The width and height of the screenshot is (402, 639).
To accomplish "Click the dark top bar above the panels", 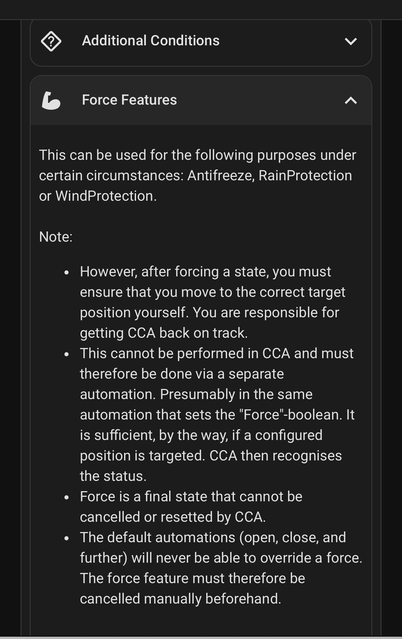I will tap(201, 9).
